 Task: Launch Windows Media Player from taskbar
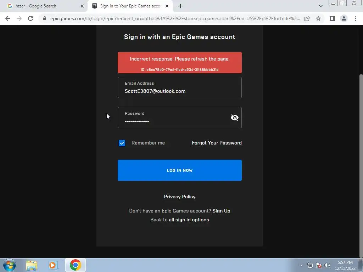pyautogui.click(x=53, y=265)
